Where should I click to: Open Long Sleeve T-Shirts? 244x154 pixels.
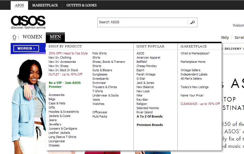pyautogui.click(x=62, y=137)
